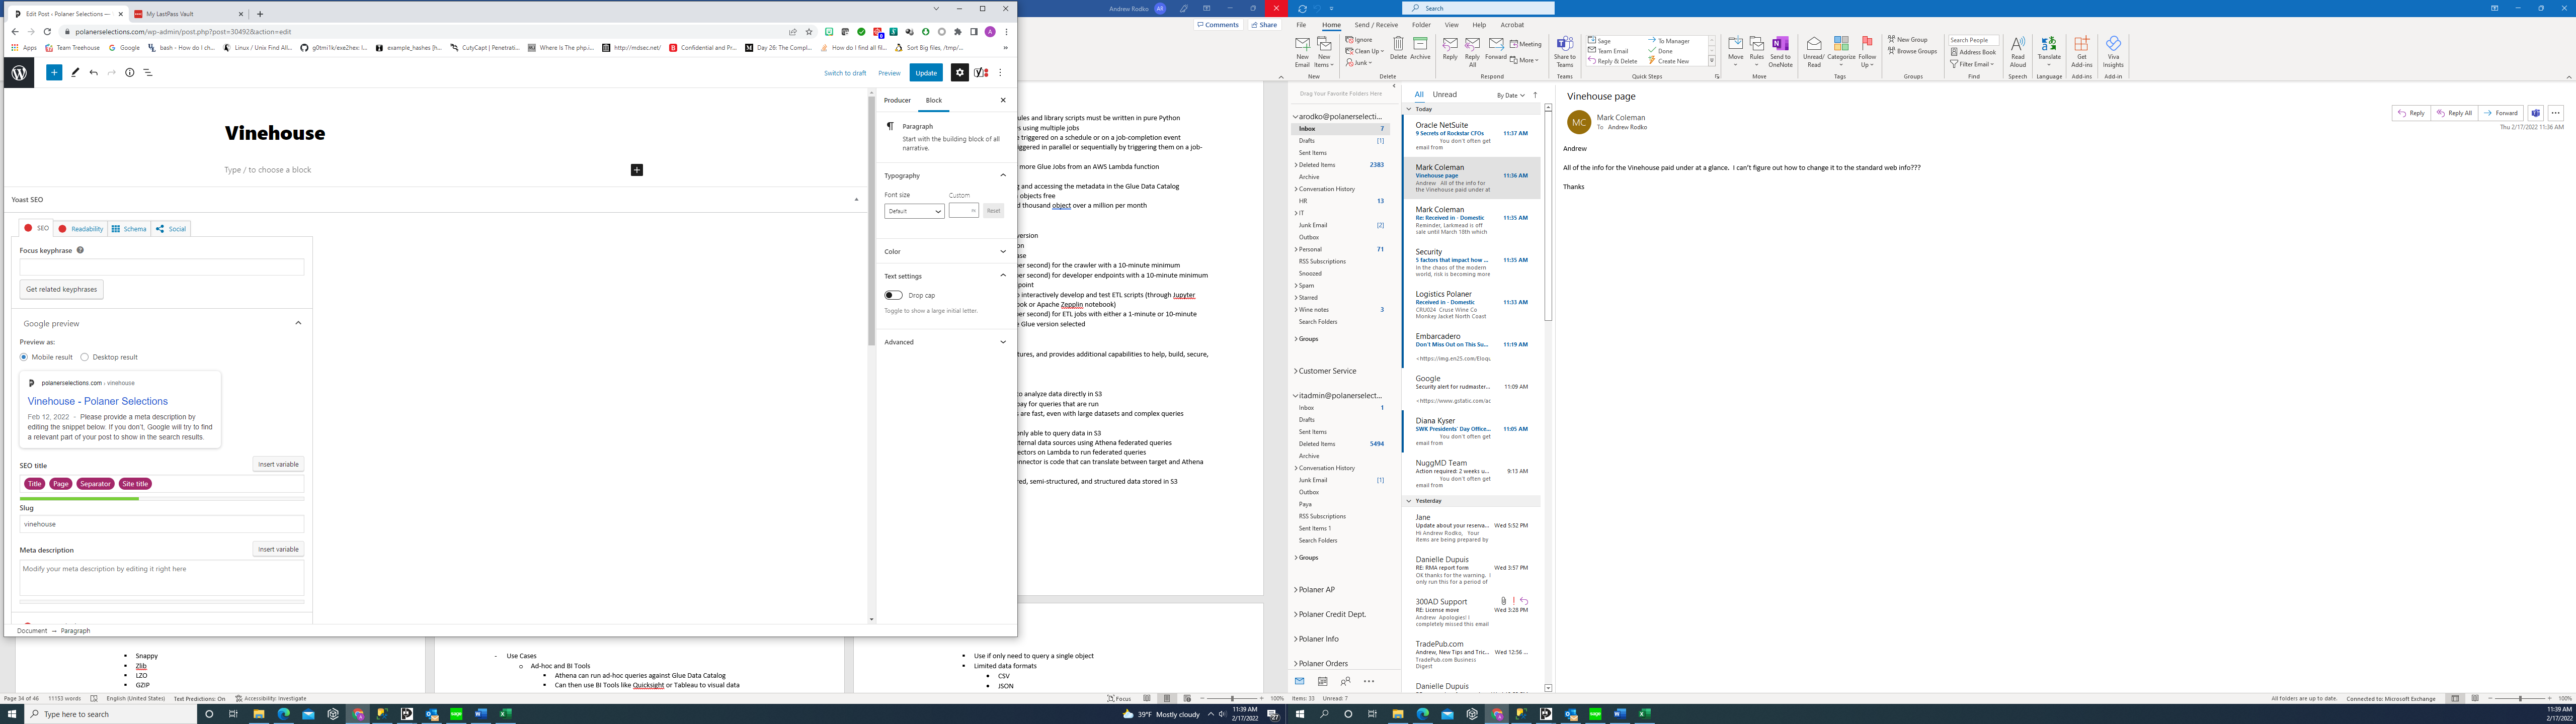Click Get related keyphrases button
The image size is (2576, 724).
[62, 289]
